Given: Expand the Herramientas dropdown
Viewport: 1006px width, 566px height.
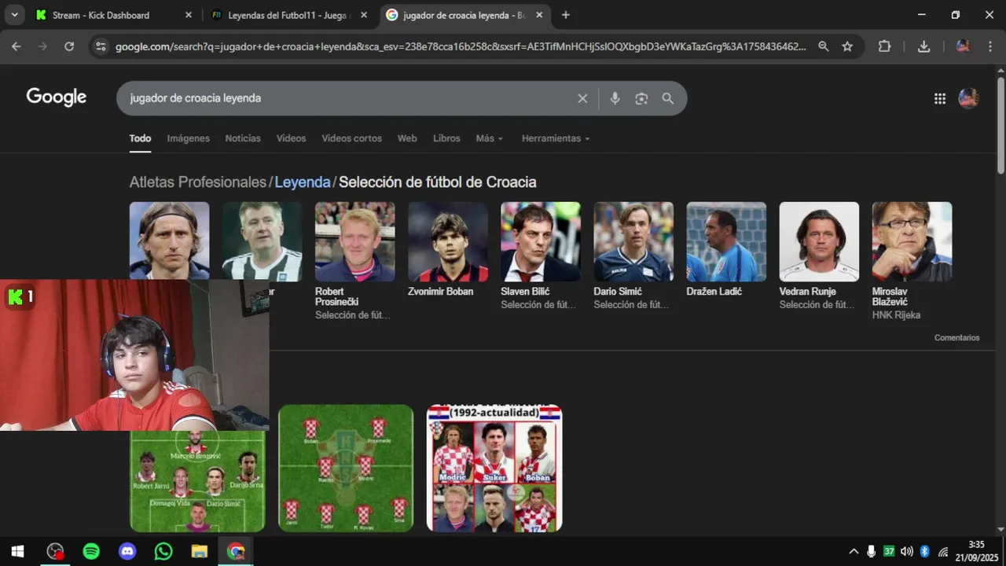Looking at the screenshot, I should click(x=556, y=138).
